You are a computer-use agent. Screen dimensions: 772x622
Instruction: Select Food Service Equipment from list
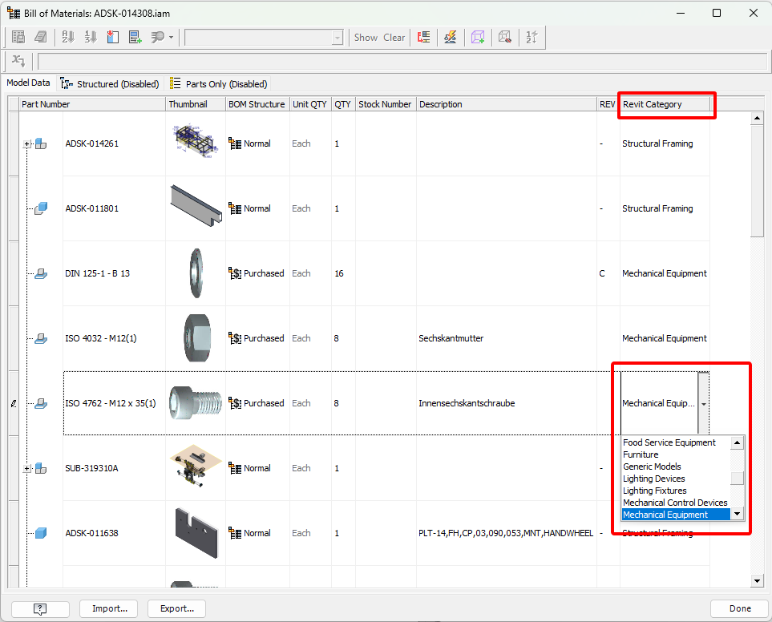669,442
